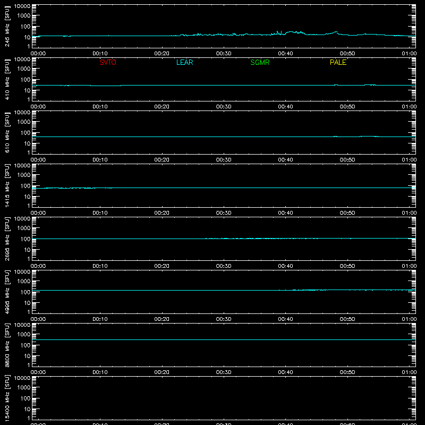Screen dimensions: 425x425
Task: Click 00:50 tick label under the 410 MHz plot
Action: (x=347, y=107)
